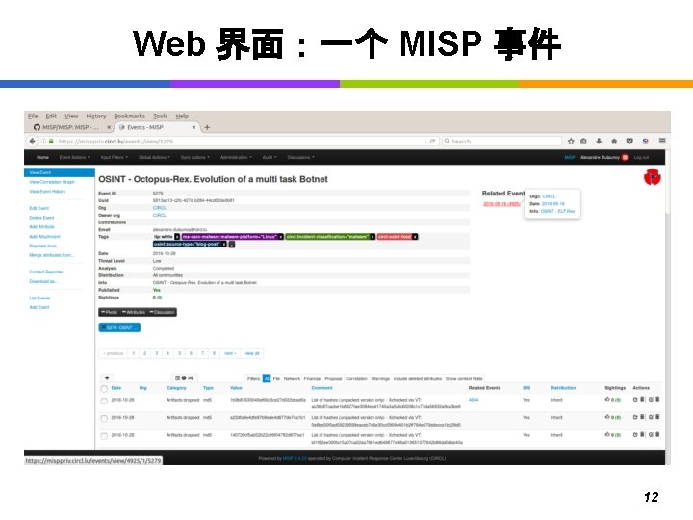Click the next pagination button
The image size is (693, 520).
point(230,353)
